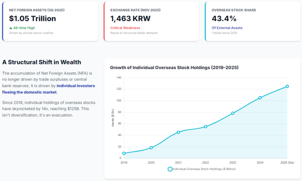Screen dimensions: 302x181
Task: Click the legend label Individual Overseas Stock Holdings
Action: [x=204, y=169]
